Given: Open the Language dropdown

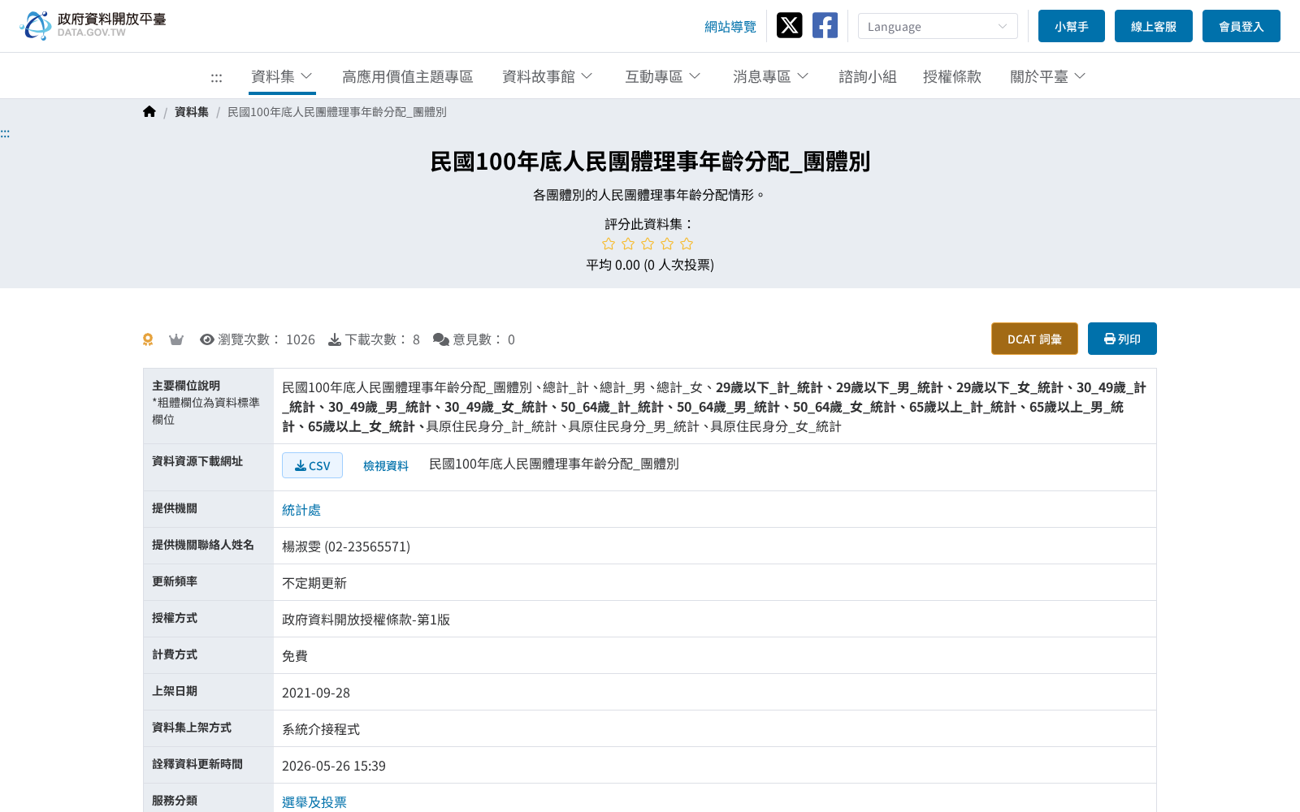Looking at the screenshot, I should click(x=938, y=26).
